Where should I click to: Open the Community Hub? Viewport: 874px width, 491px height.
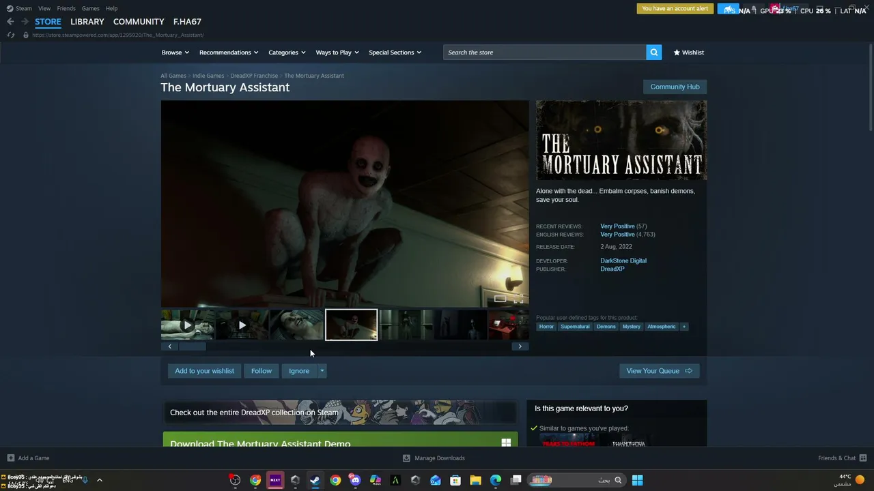pos(675,87)
